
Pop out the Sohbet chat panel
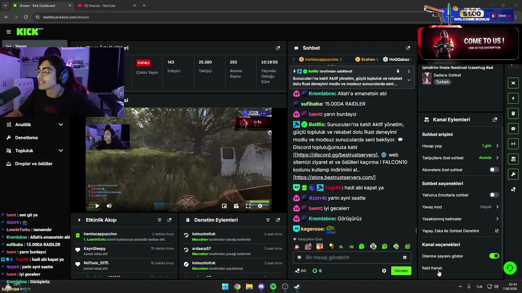pos(408,48)
